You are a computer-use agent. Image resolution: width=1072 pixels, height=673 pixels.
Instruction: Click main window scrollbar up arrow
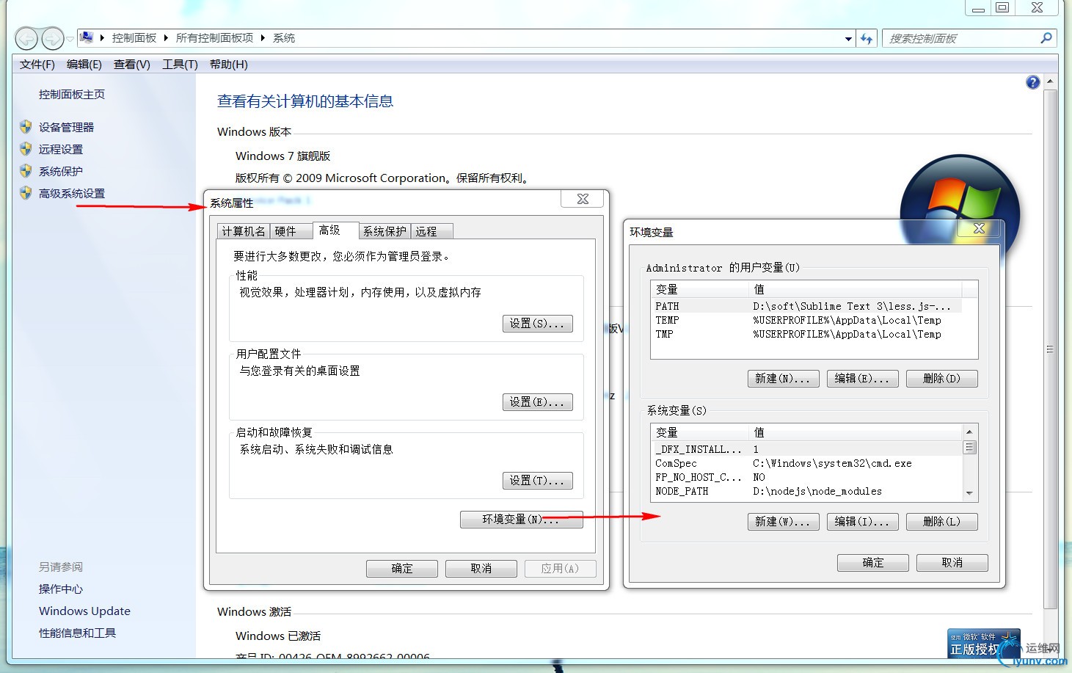coord(1050,81)
